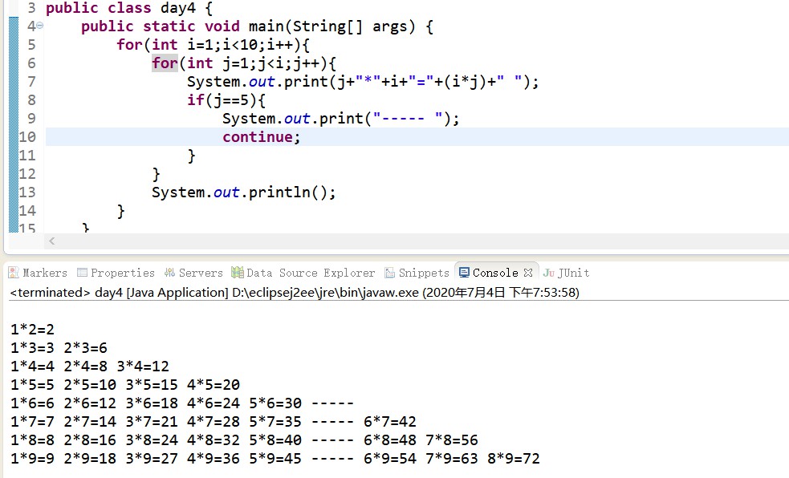789x478 pixels.
Task: Click console output '4*5=20'
Action: click(214, 384)
